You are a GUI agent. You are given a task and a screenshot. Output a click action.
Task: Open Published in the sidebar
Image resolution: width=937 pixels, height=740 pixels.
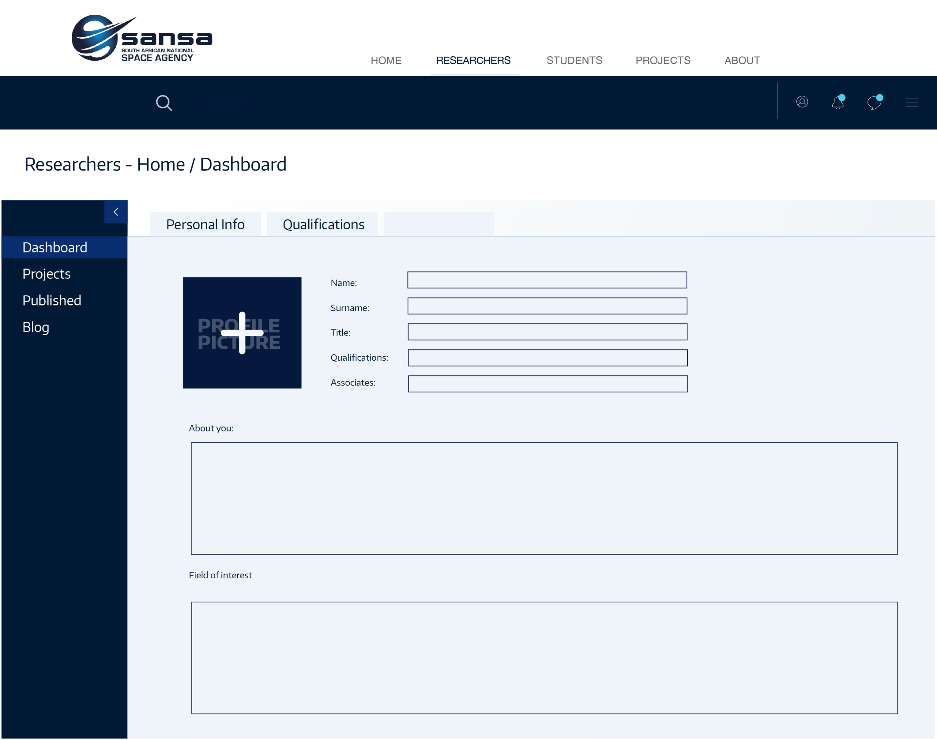(x=52, y=301)
